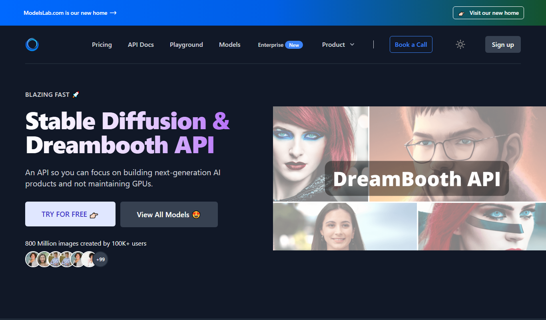
Task: Click the BLAZING FAST label
Action: coord(52,95)
